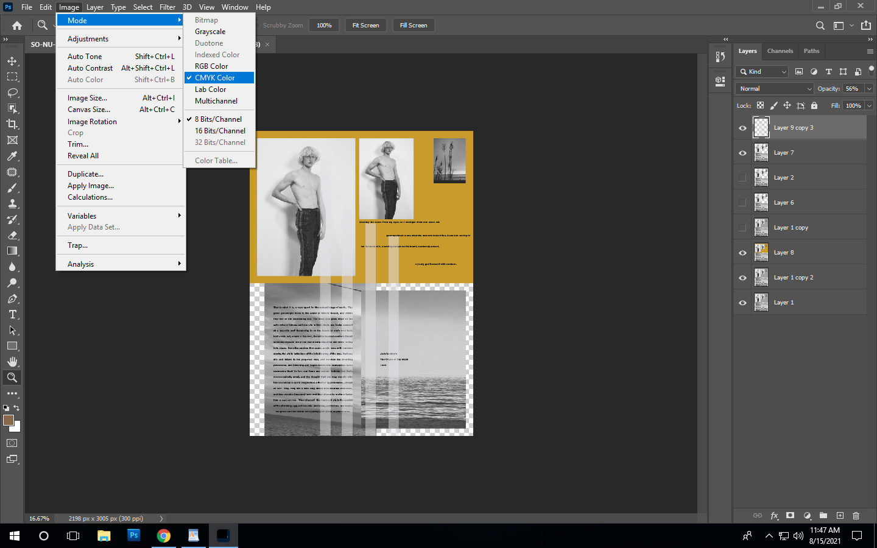Open the Filter menu
Image resolution: width=877 pixels, height=548 pixels.
point(167,7)
